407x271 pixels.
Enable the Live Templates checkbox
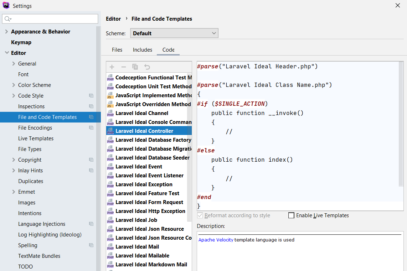pyautogui.click(x=291, y=215)
